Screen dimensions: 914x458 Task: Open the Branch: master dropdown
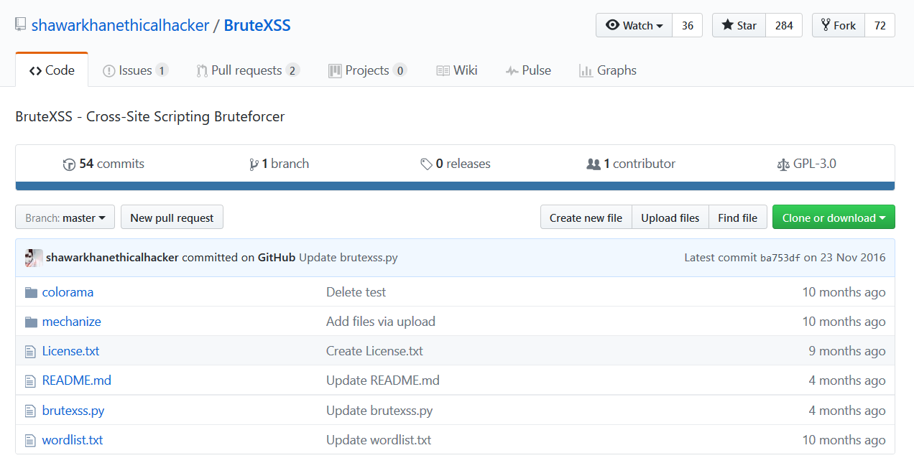coord(65,218)
